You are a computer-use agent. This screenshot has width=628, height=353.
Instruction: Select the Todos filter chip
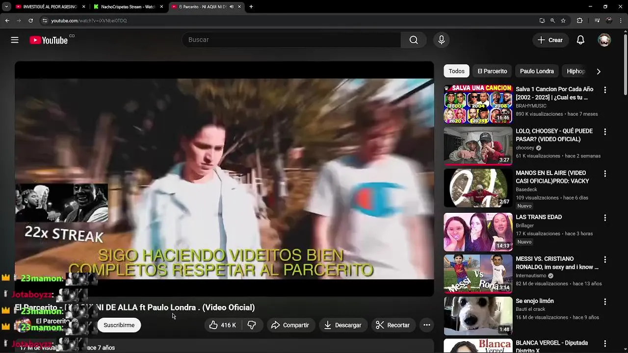pos(456,71)
